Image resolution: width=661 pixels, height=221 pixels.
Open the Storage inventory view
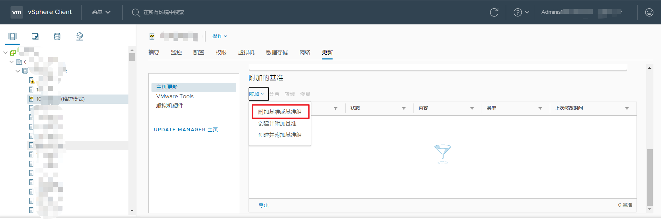pos(57,36)
